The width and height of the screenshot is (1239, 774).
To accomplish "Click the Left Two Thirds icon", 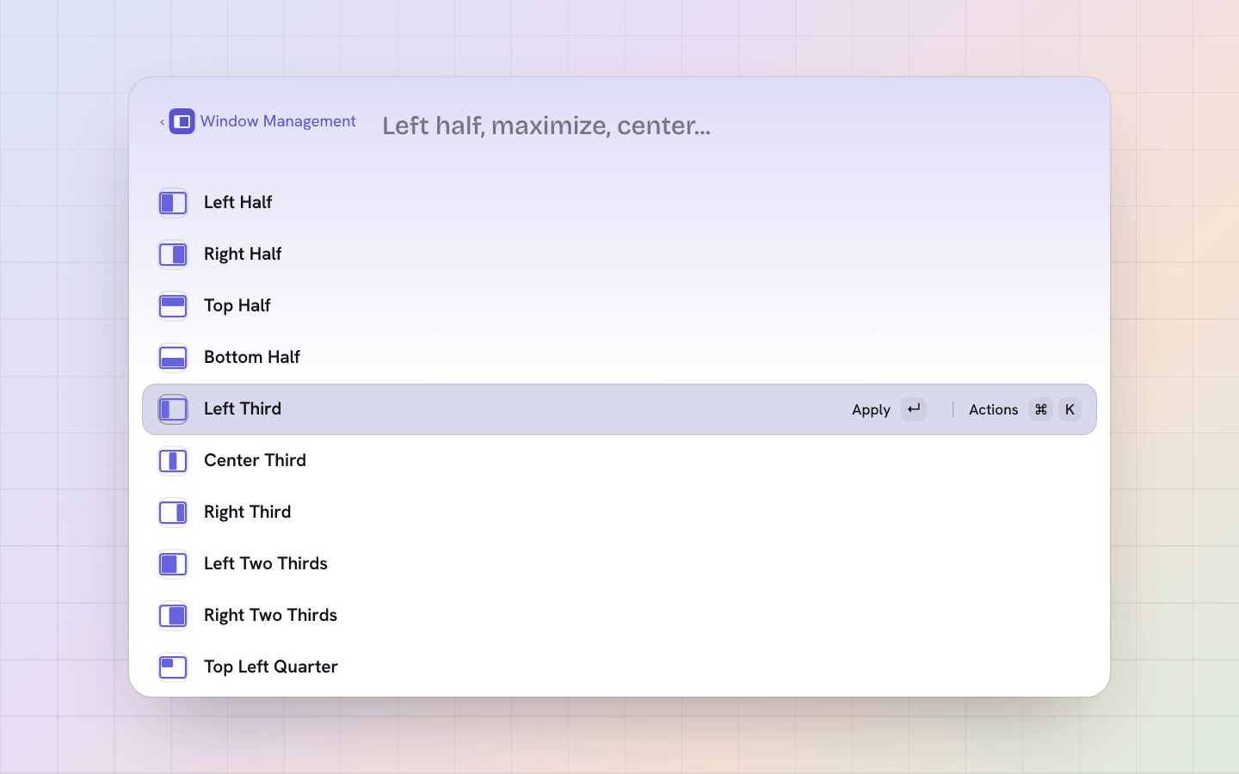I will 173,564.
